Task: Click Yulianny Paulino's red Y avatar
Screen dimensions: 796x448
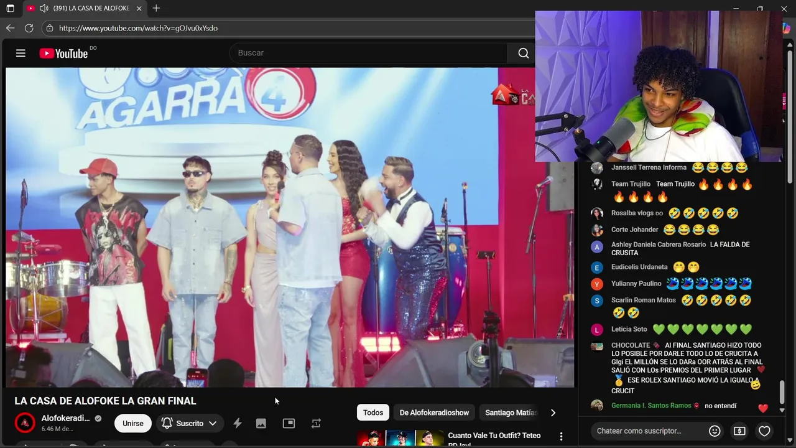Action: (597, 284)
